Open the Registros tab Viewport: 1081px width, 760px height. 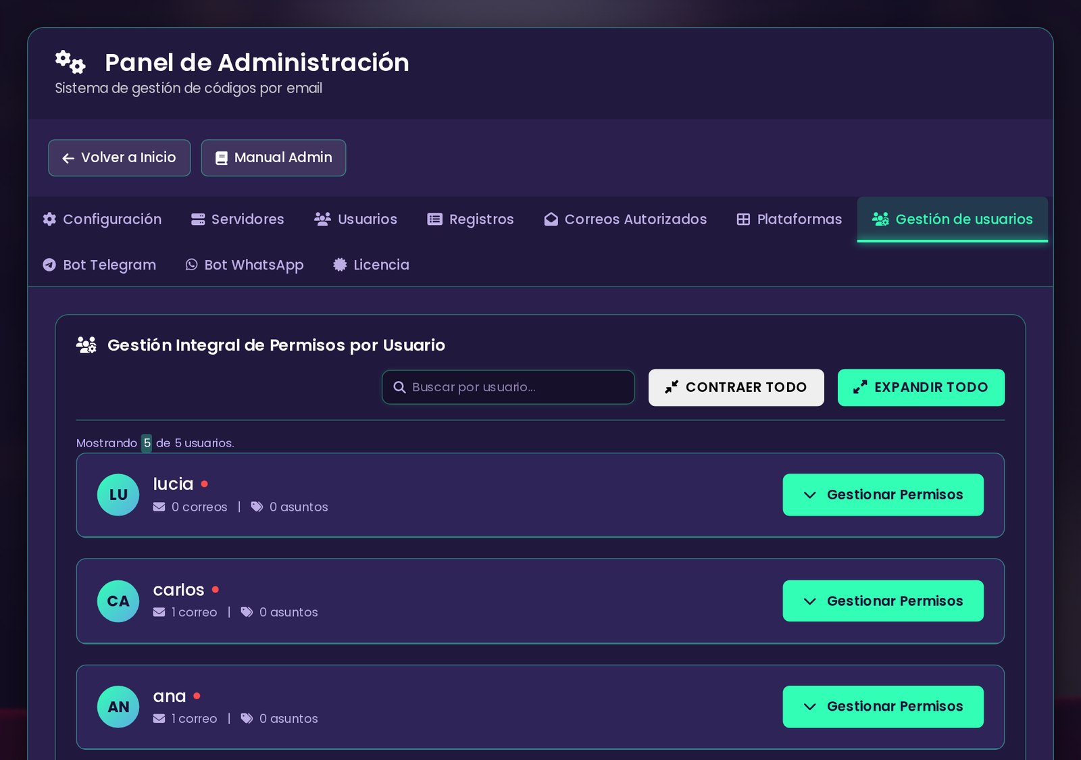tap(471, 220)
